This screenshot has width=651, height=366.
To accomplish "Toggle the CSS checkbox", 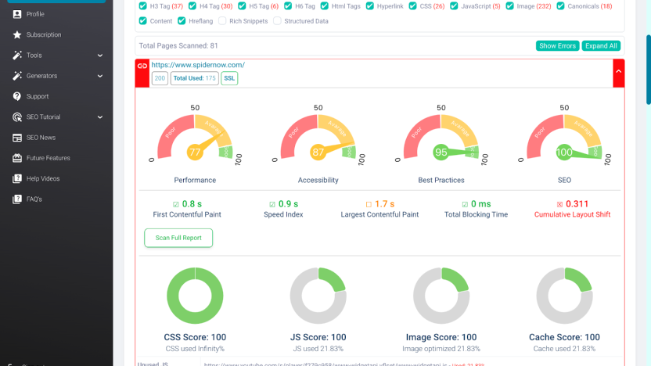I will [x=412, y=5].
